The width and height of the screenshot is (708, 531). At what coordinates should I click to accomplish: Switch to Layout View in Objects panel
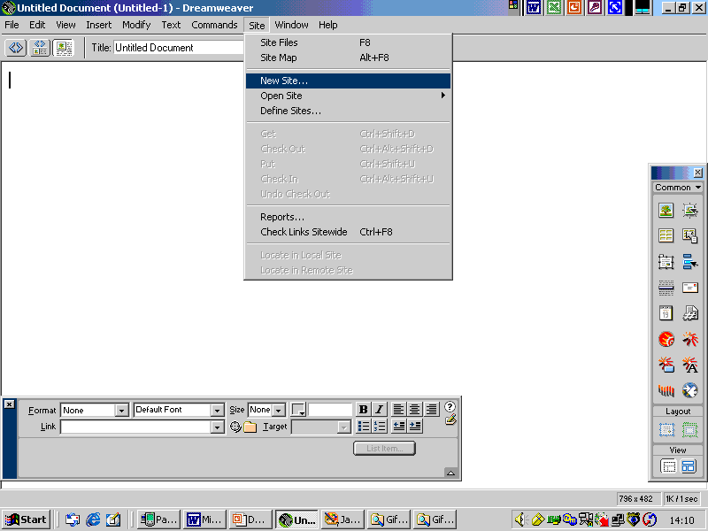pos(689,466)
